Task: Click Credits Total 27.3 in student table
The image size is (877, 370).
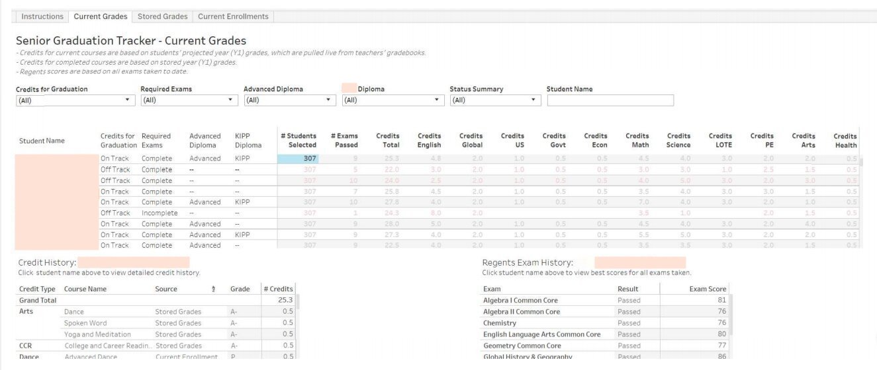Action: pos(392,235)
